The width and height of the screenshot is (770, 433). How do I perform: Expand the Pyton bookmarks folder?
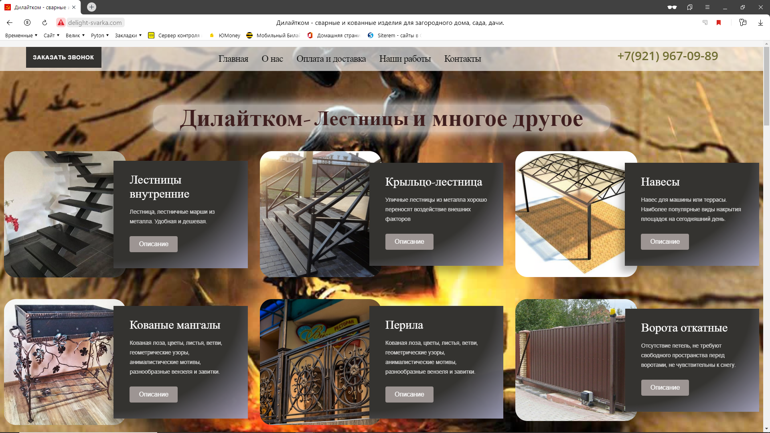pyautogui.click(x=99, y=35)
